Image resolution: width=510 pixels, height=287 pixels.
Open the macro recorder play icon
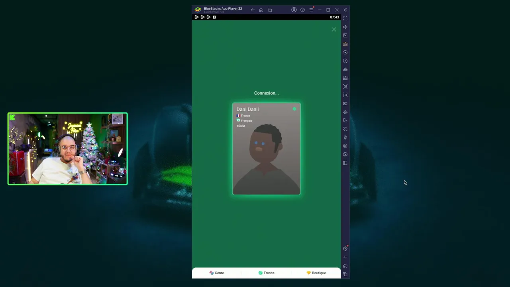345,53
